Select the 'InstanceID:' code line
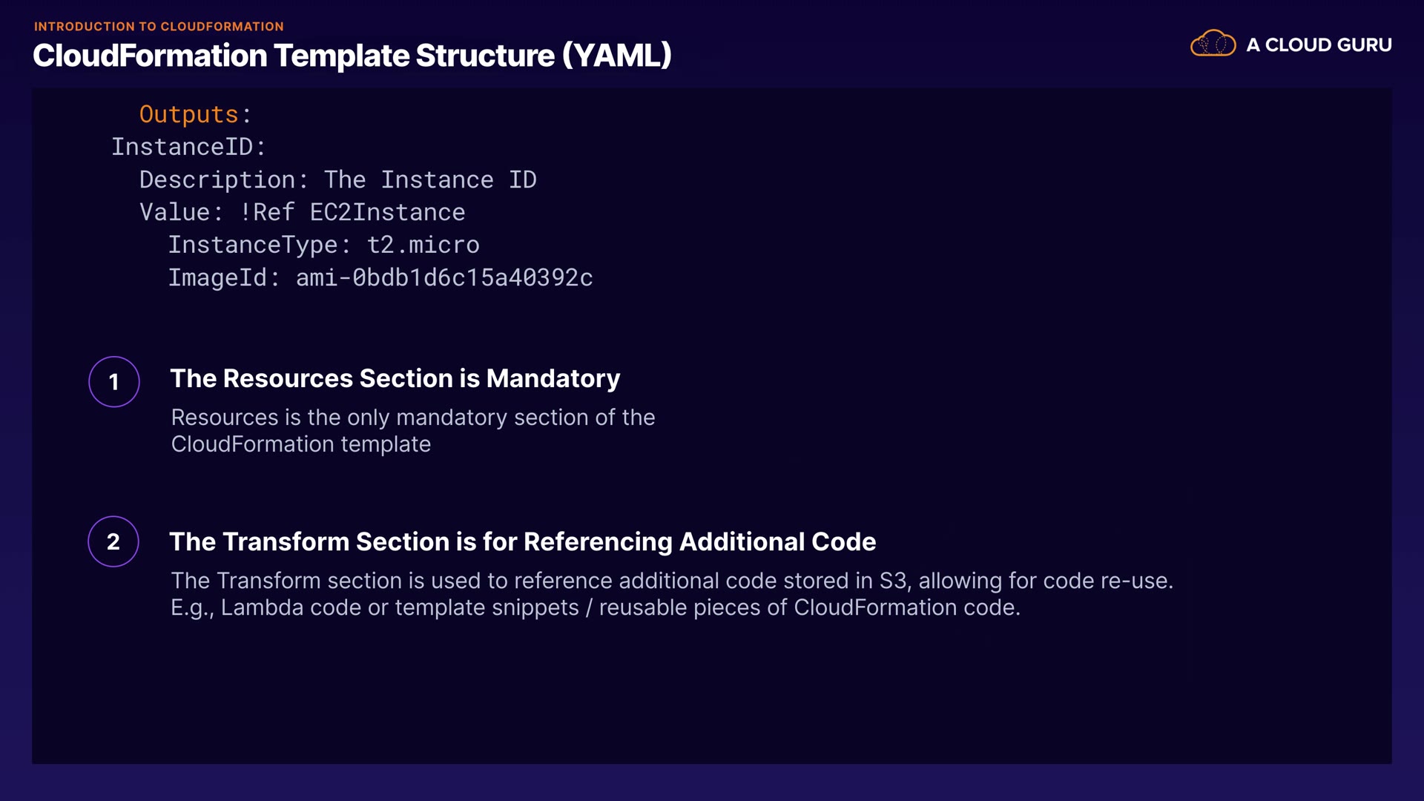Screen dimensions: 1424x801 (188, 147)
